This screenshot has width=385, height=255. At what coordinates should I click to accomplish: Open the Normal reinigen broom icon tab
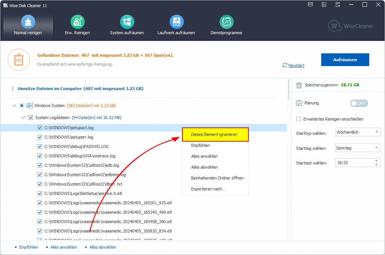tap(28, 26)
